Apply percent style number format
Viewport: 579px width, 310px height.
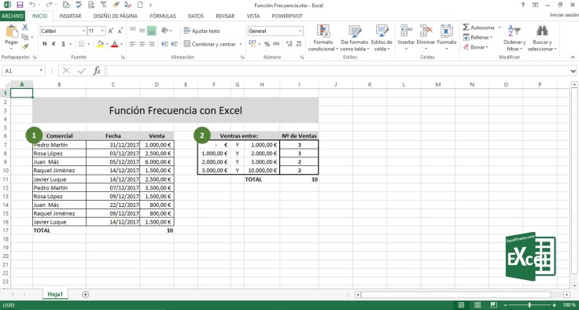pyautogui.click(x=267, y=44)
